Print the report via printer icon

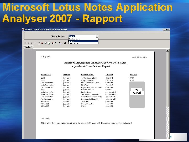(x=46, y=43)
